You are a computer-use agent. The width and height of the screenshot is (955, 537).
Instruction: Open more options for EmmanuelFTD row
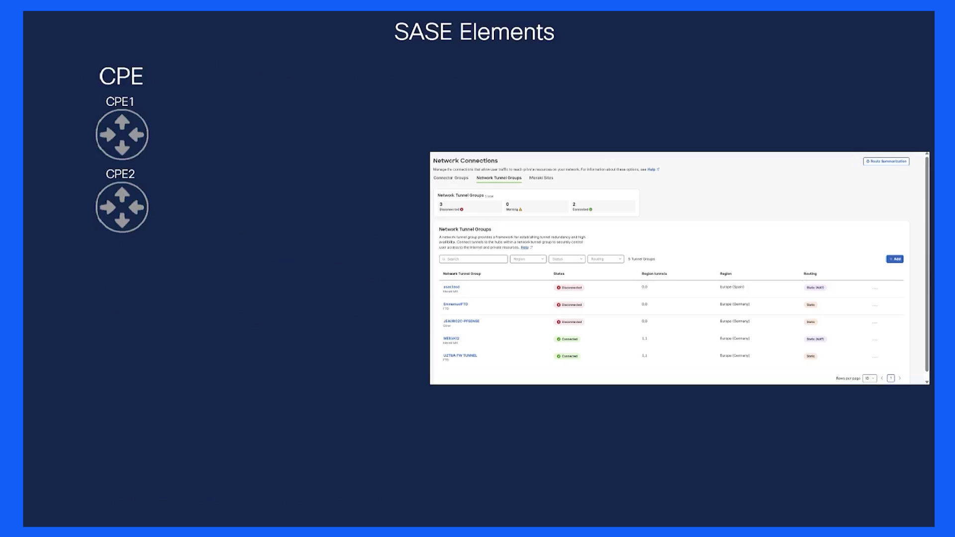tap(875, 305)
